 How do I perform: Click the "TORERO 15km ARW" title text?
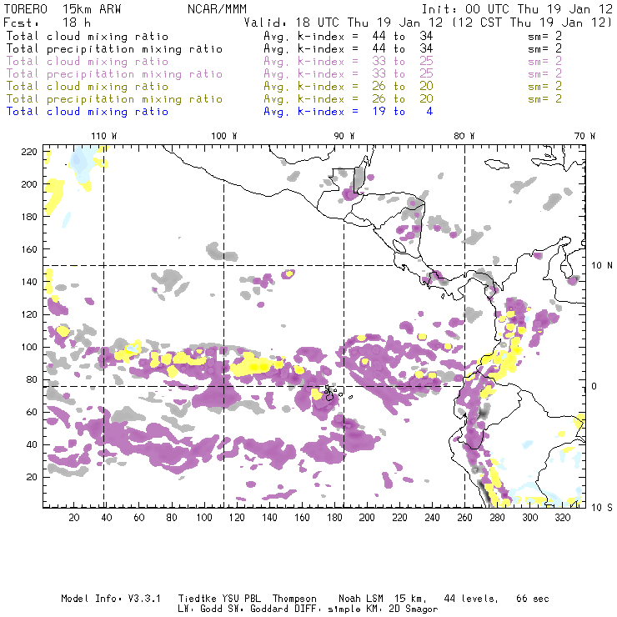tap(63, 9)
